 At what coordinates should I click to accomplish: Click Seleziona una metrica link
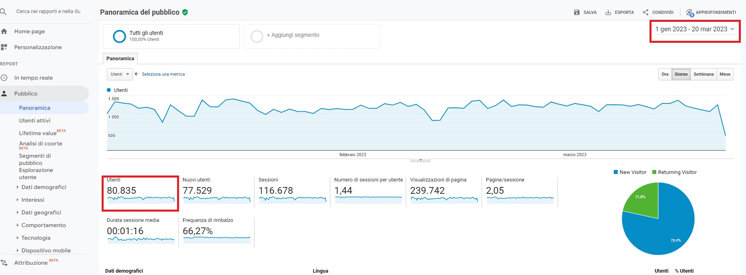[163, 74]
